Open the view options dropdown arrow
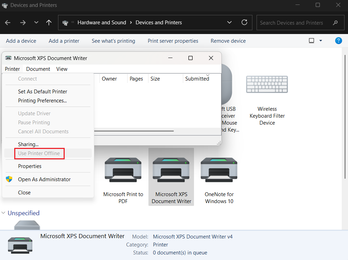 (x=321, y=41)
